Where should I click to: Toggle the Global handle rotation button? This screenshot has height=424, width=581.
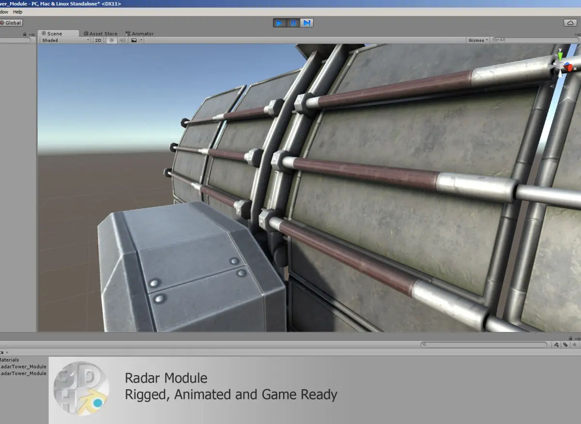11,23
